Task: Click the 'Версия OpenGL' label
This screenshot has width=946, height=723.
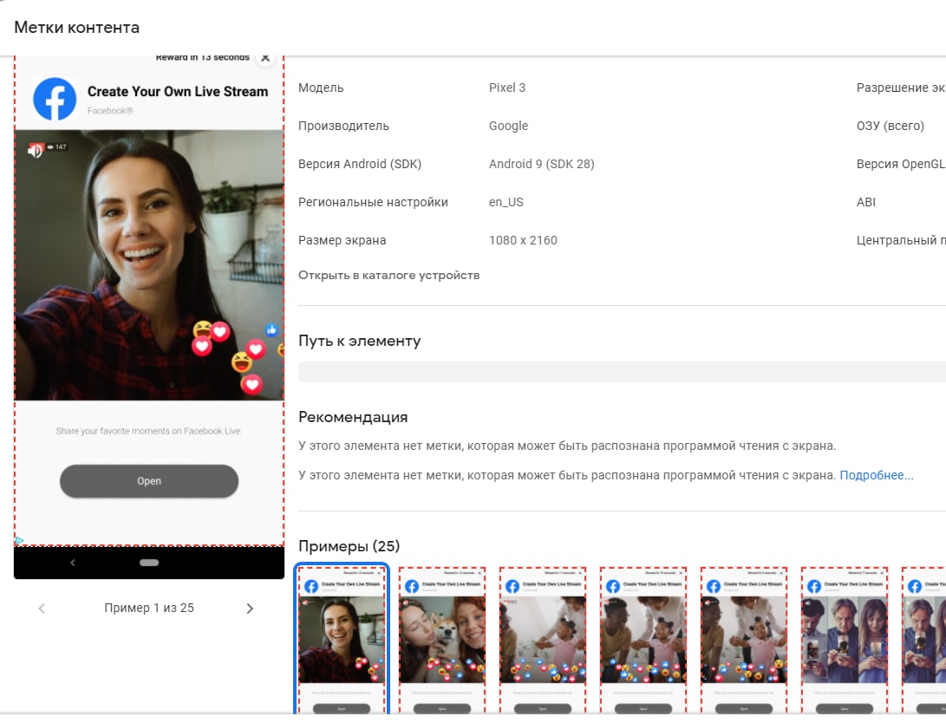Action: 901,164
